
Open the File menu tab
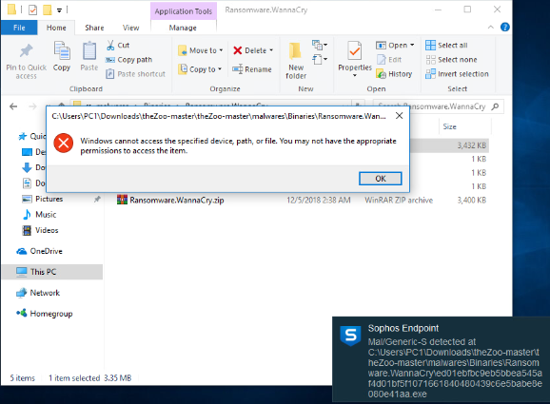(19, 28)
